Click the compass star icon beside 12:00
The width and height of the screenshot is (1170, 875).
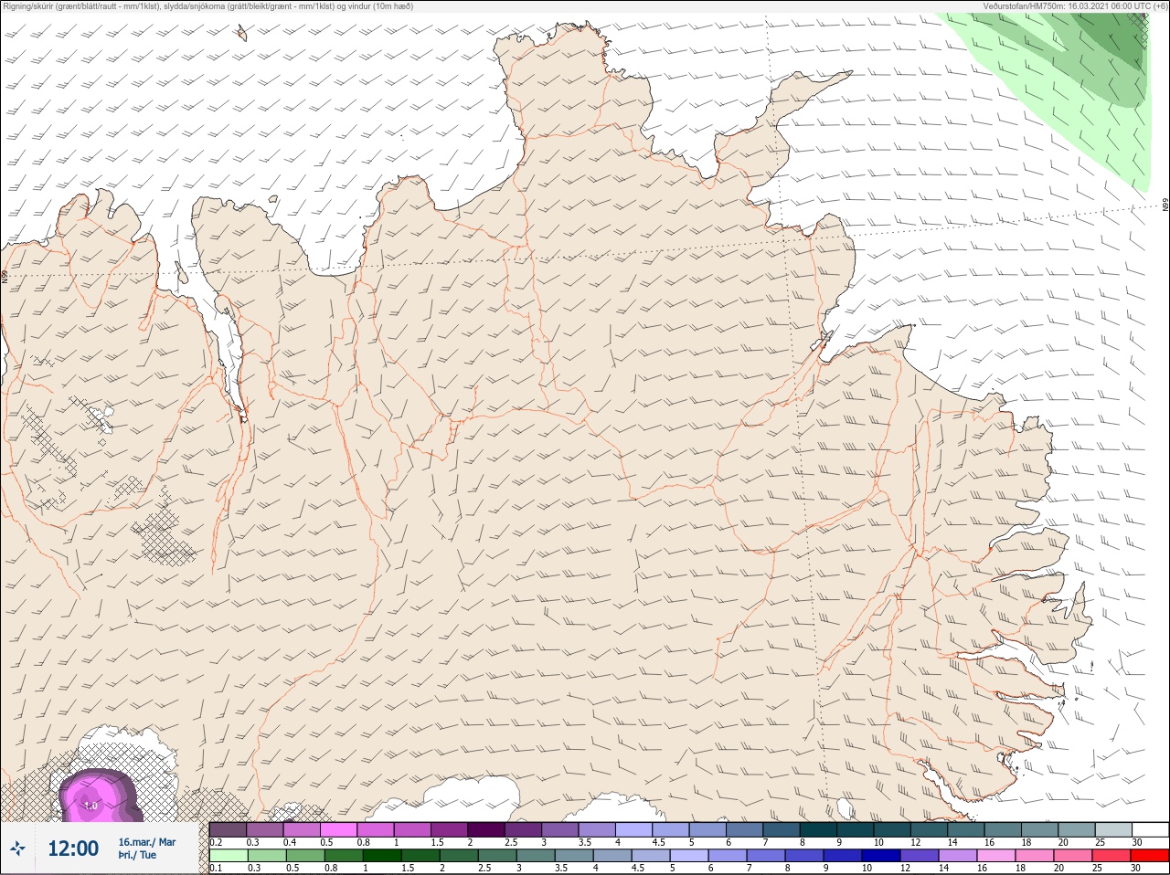(x=17, y=849)
